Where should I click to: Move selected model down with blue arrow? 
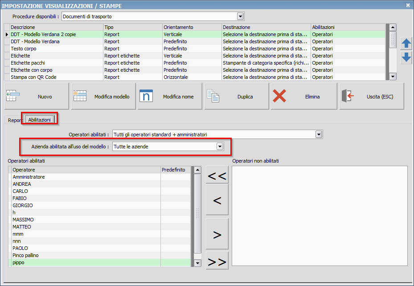[406, 57]
